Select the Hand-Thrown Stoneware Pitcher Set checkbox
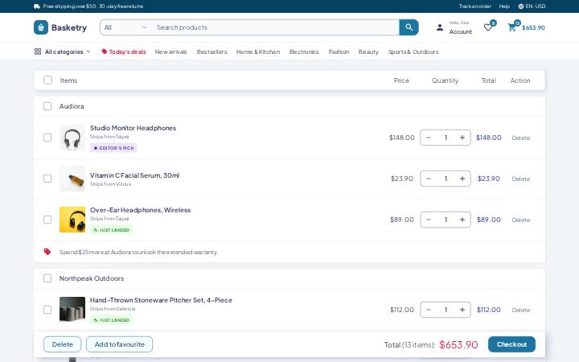 [x=47, y=310]
